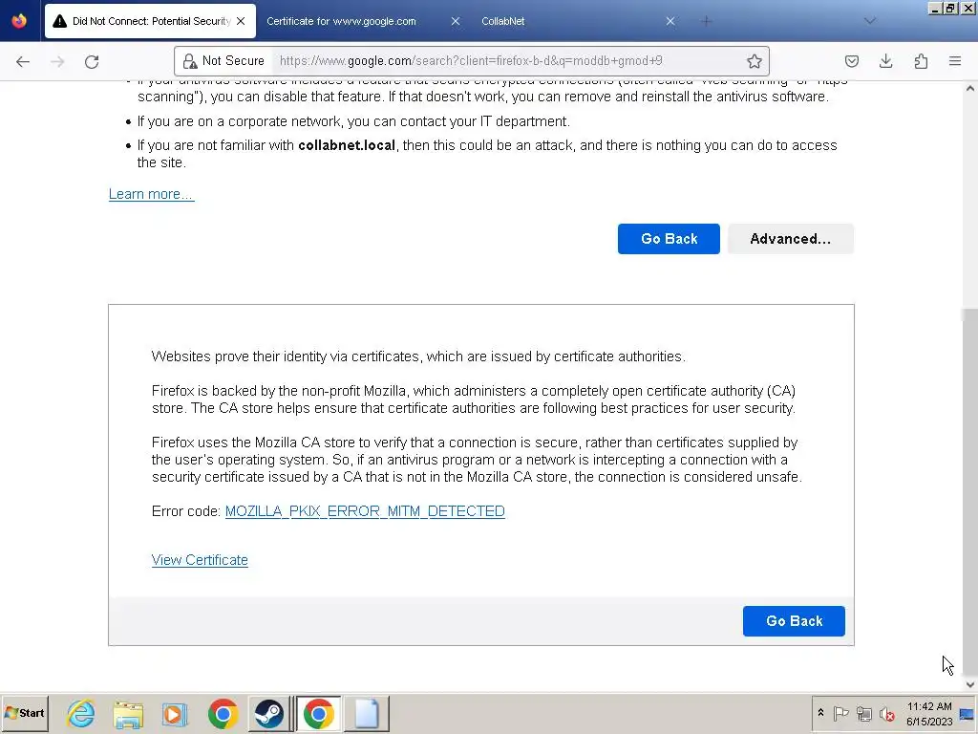
Task: Open the Action Center flag icon
Action: pos(840,713)
